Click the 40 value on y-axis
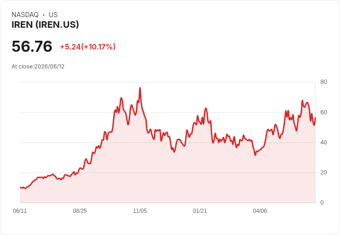The width and height of the screenshot is (340, 235). point(323,142)
